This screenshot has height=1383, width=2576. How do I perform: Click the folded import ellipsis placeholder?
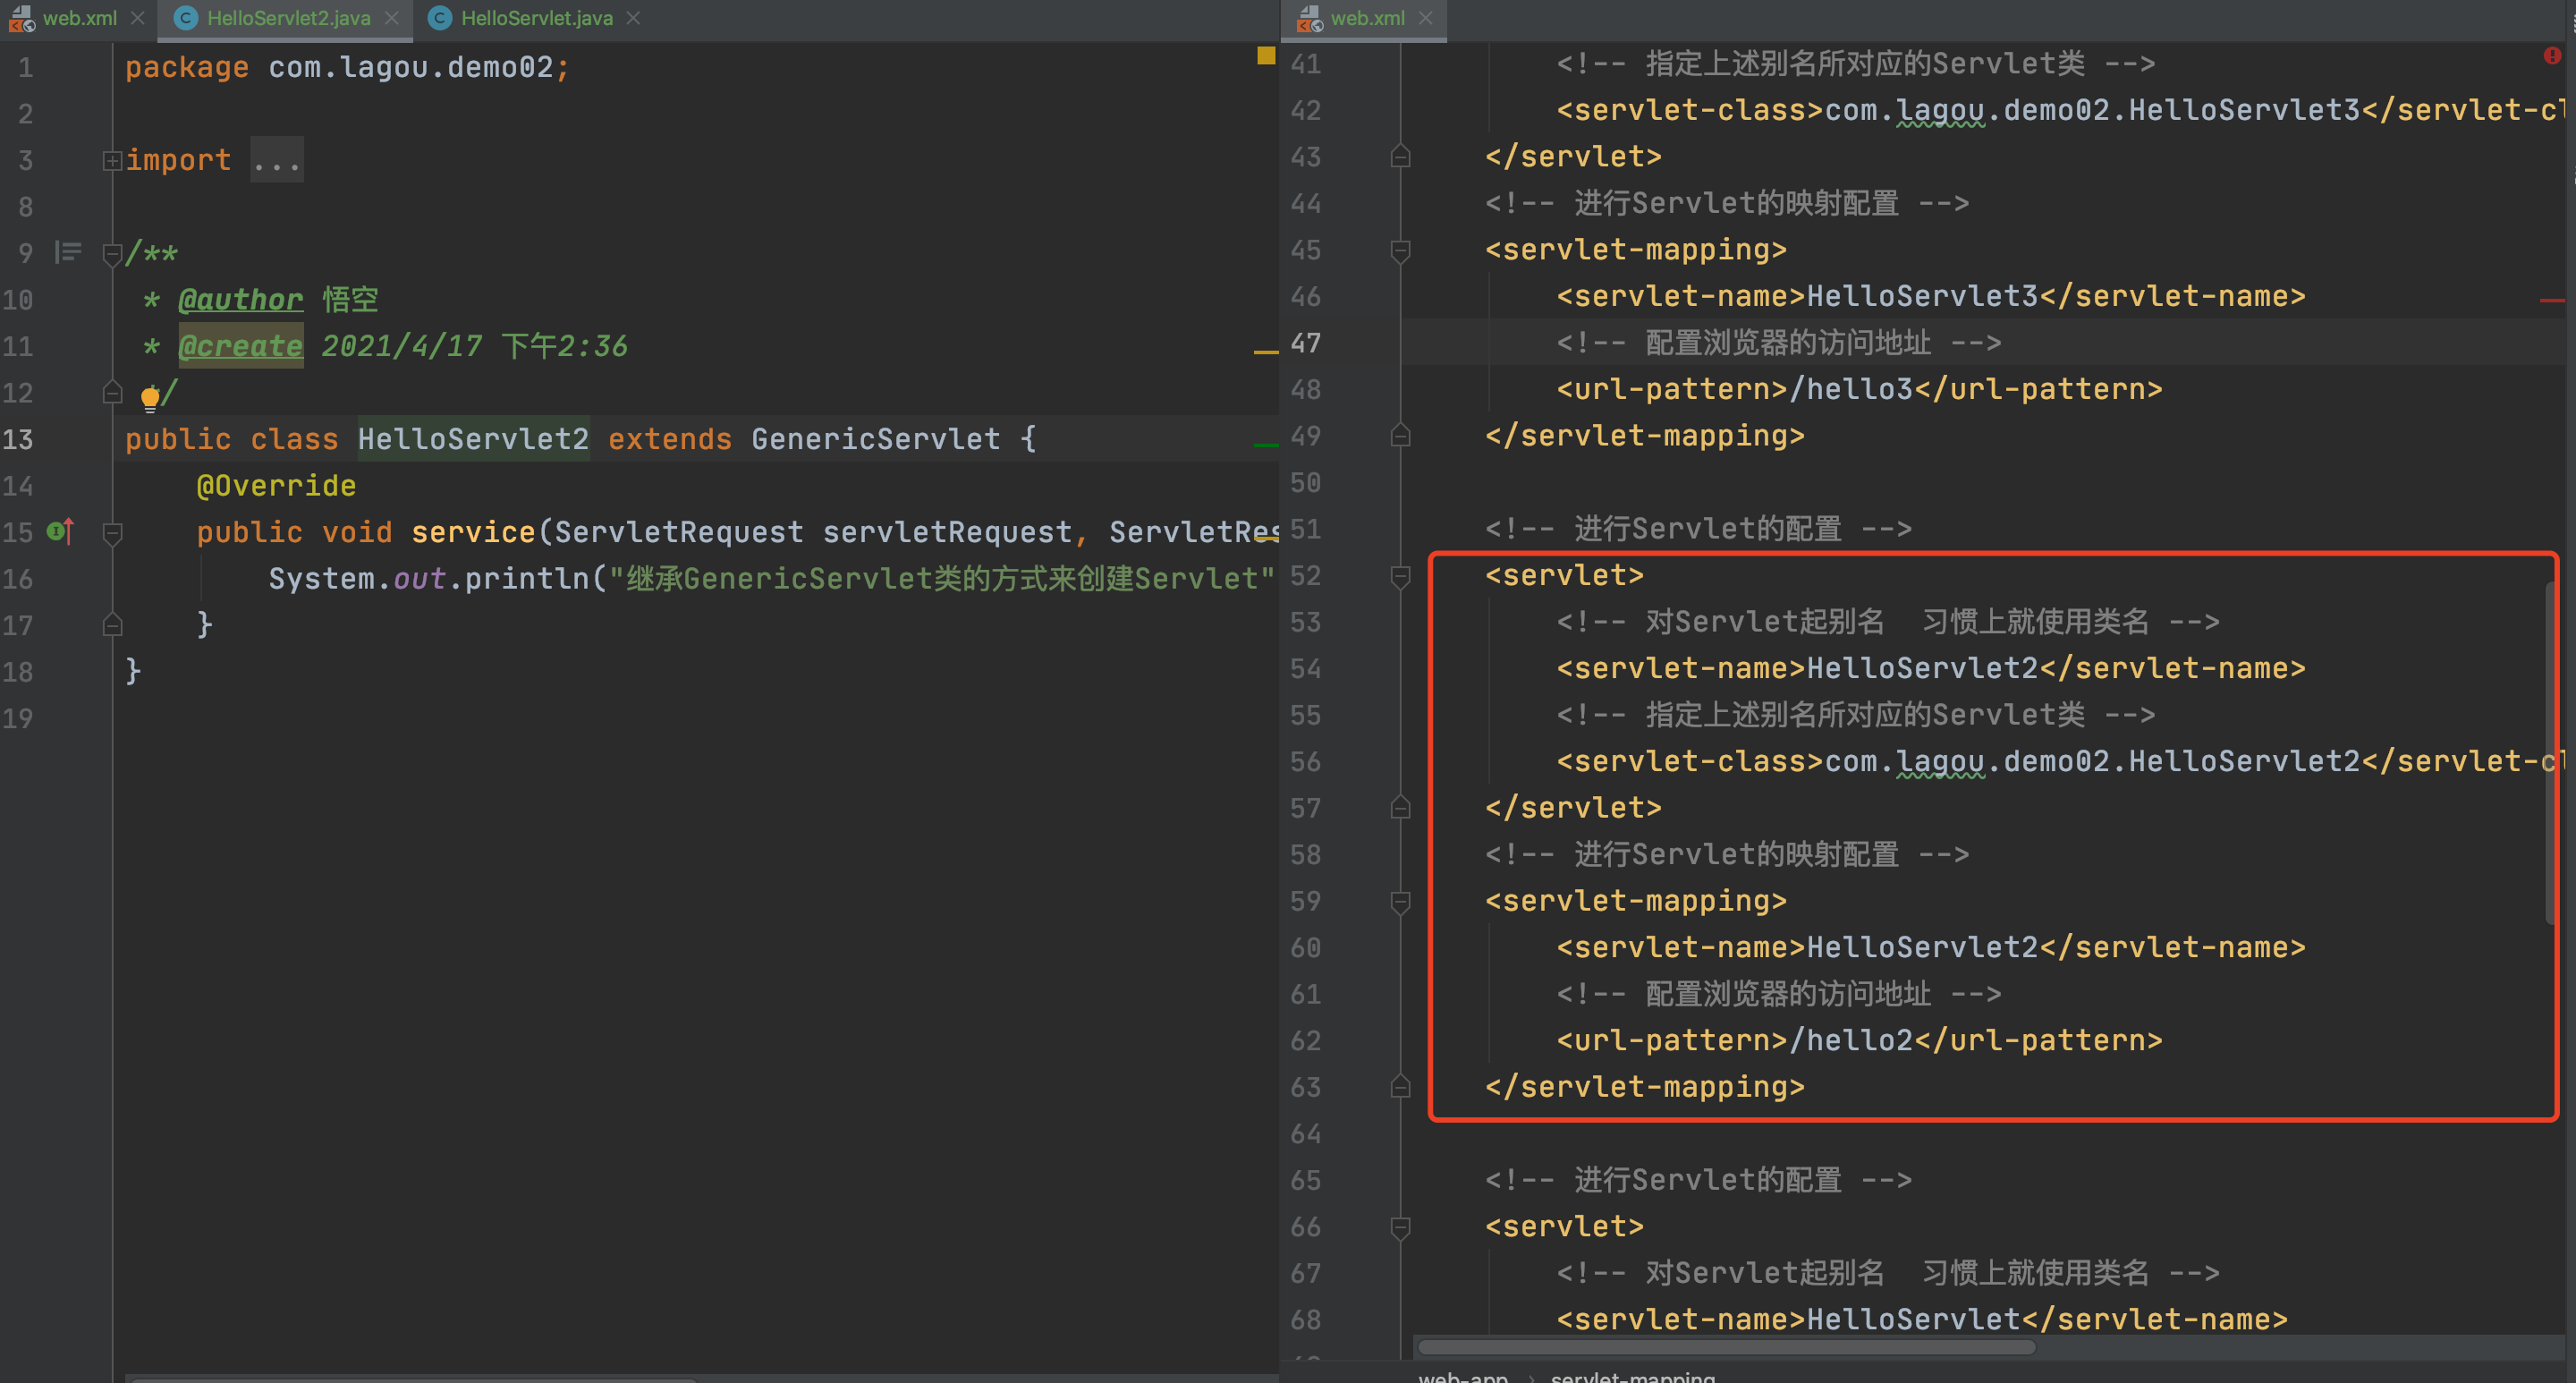(277, 160)
